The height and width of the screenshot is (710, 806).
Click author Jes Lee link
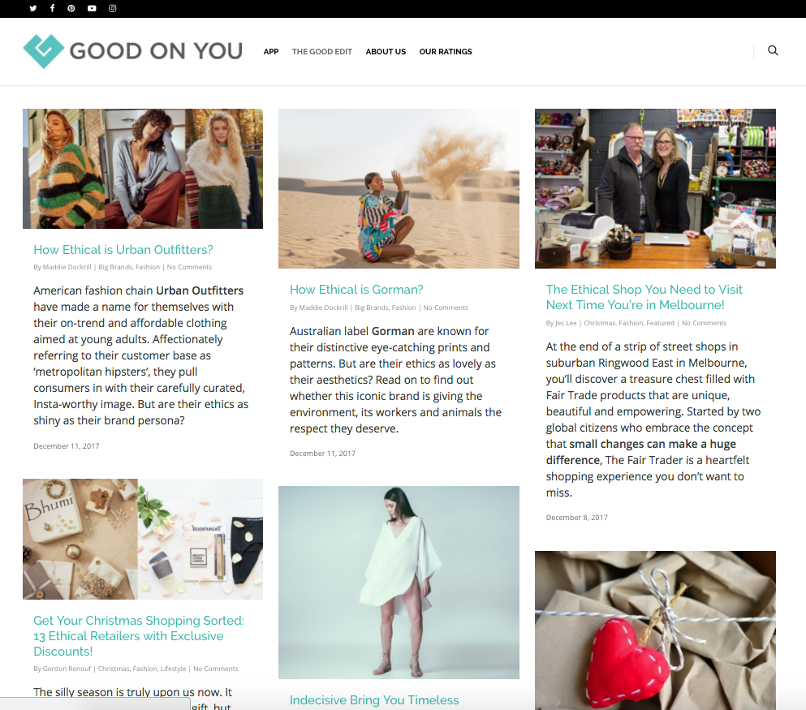click(x=566, y=323)
